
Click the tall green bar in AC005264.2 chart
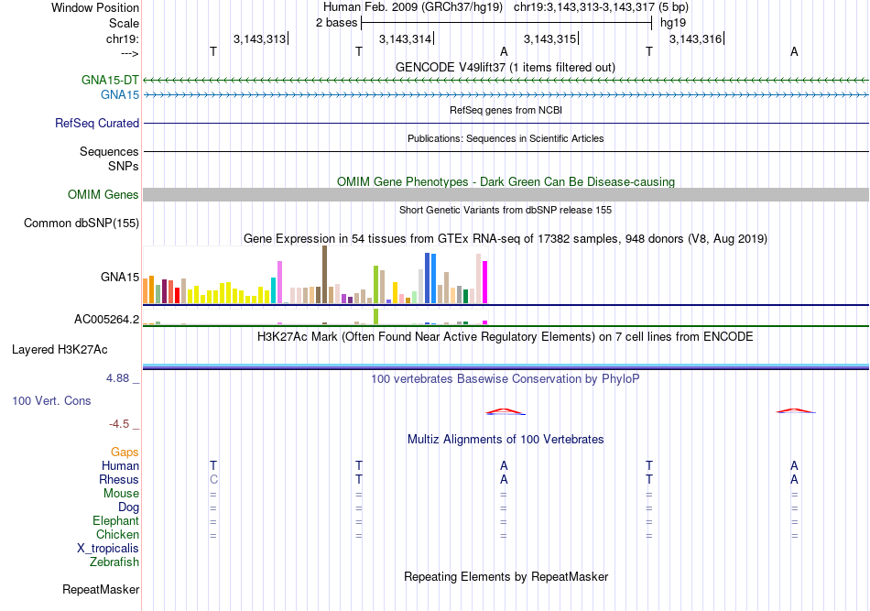pos(376,316)
